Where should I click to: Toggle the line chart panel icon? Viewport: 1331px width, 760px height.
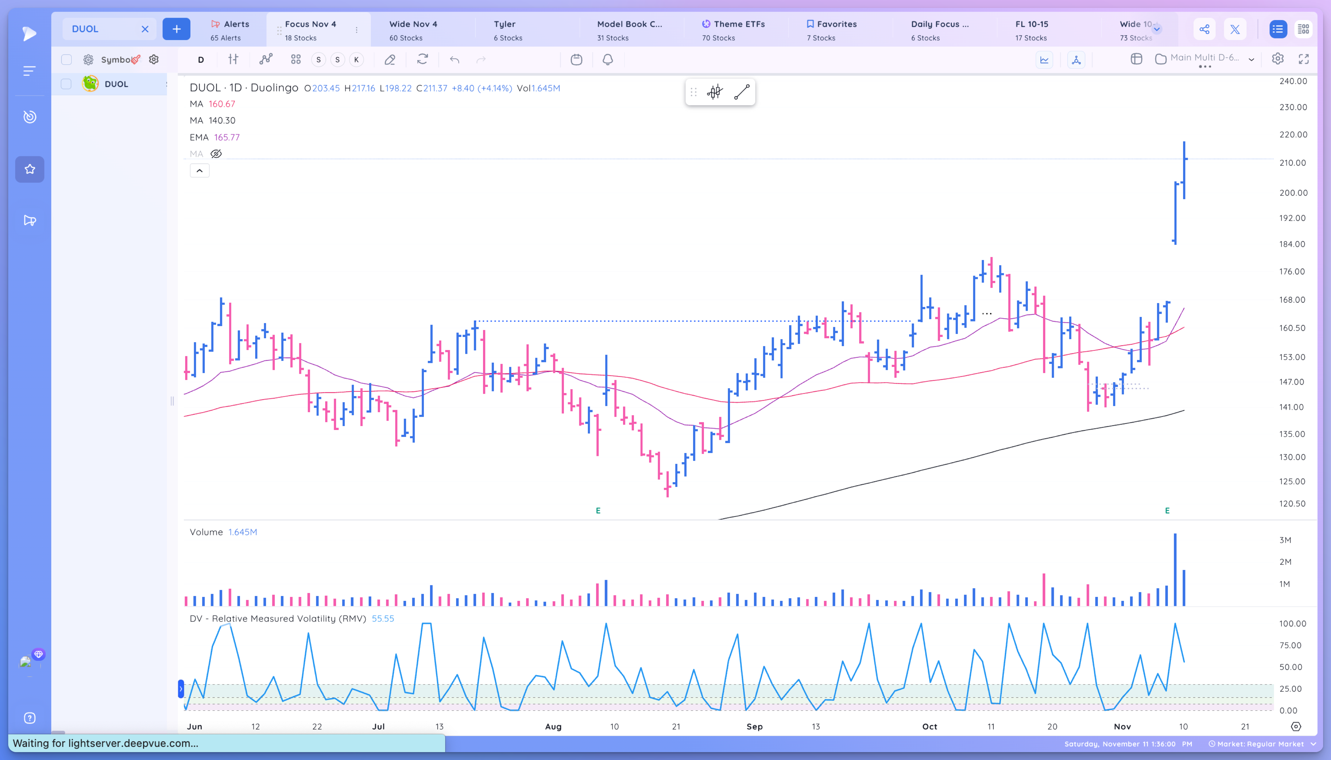[1044, 59]
